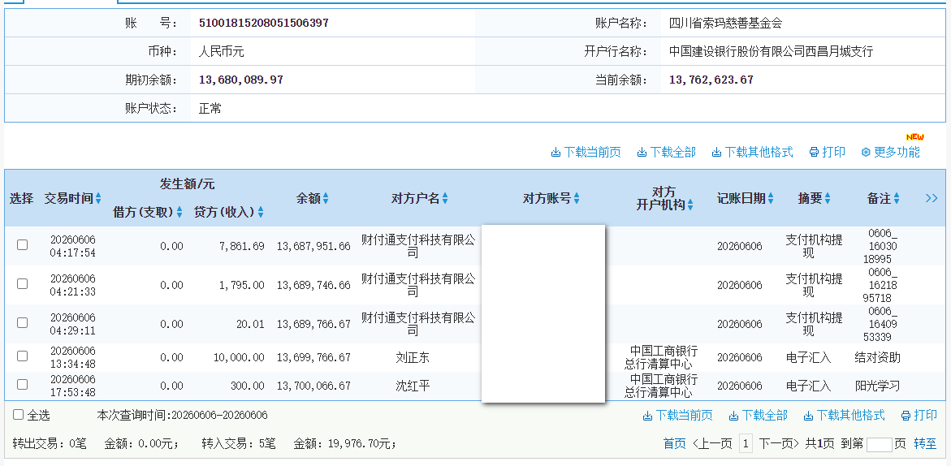
Task: Expand more columns with the >> arrow
Action: click(x=932, y=198)
